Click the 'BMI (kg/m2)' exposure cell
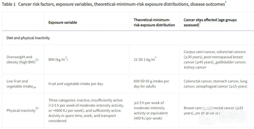This screenshot has height=129, width=254. tap(58, 60)
